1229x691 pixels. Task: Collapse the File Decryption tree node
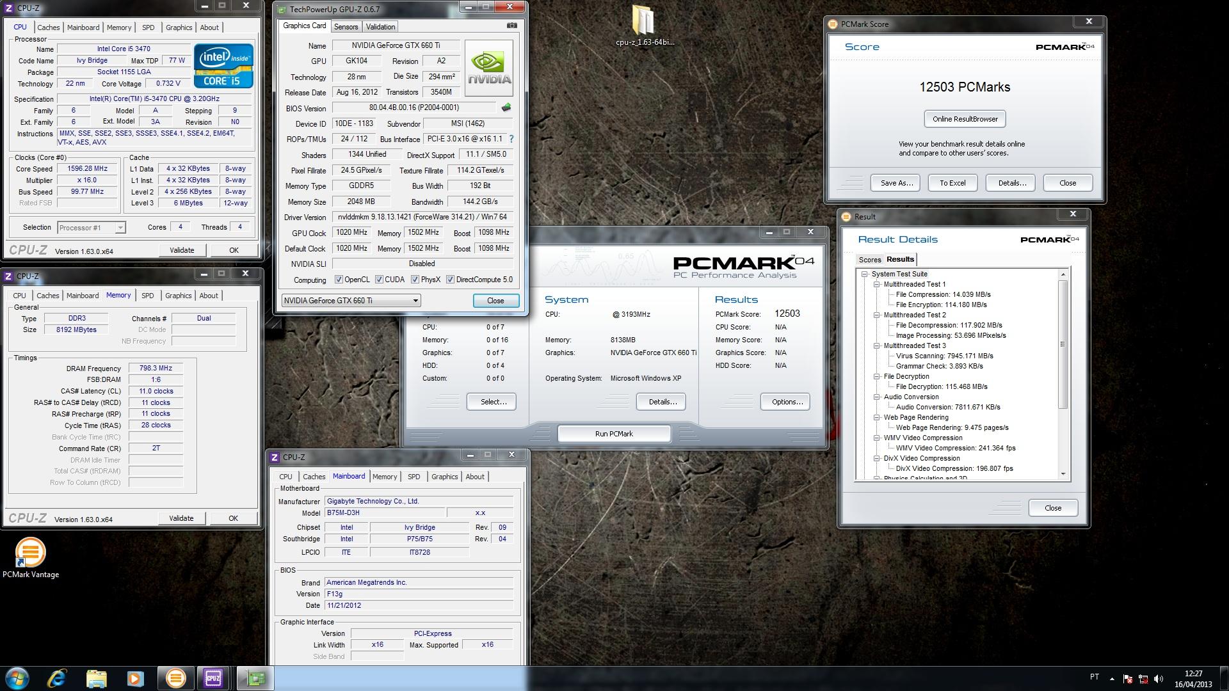click(x=877, y=376)
